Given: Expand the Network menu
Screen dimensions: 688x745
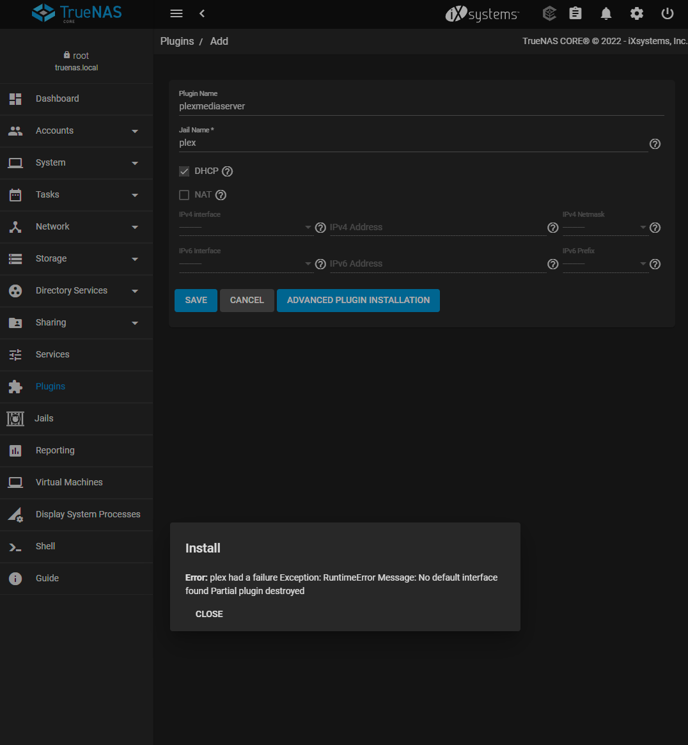Looking at the screenshot, I should tap(76, 226).
